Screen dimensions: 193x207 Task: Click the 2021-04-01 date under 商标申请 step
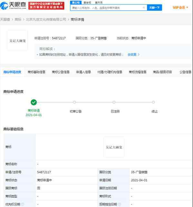point(34,115)
